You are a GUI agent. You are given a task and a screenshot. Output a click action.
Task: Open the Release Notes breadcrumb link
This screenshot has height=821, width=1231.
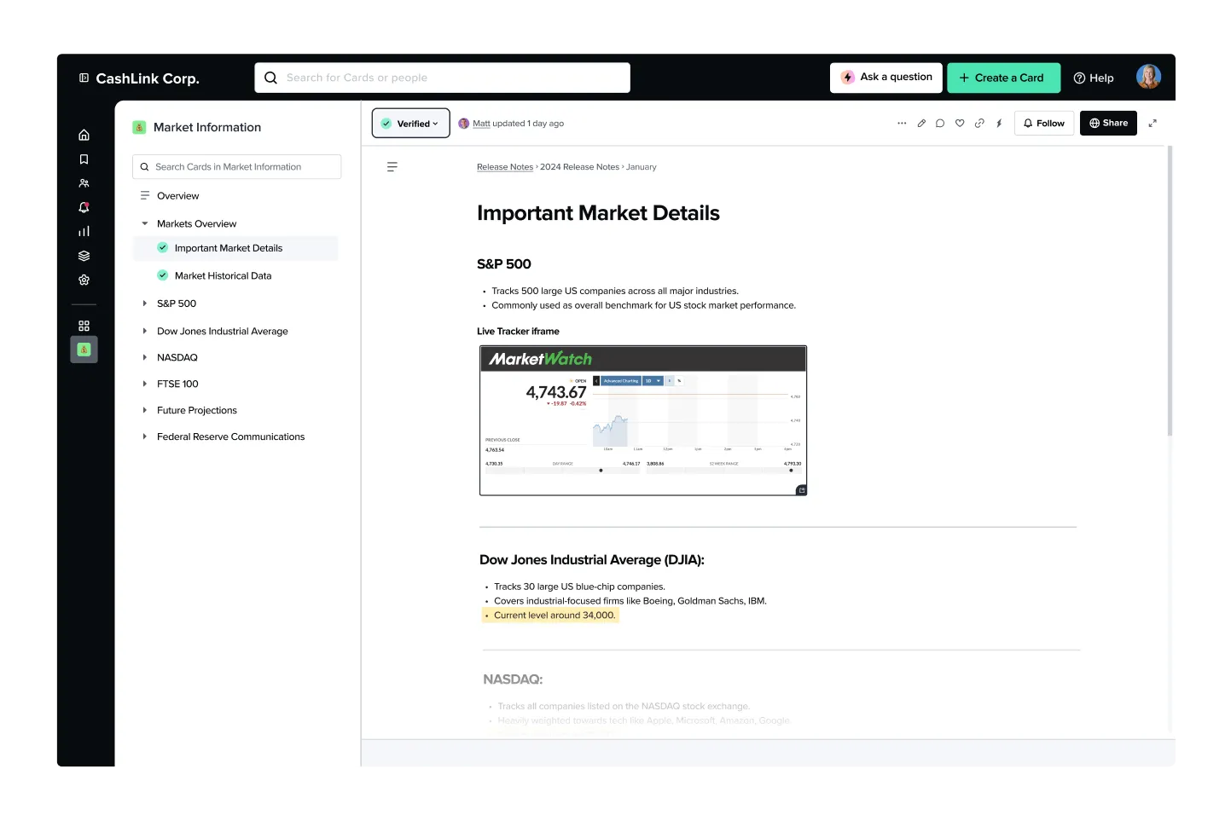tap(505, 166)
